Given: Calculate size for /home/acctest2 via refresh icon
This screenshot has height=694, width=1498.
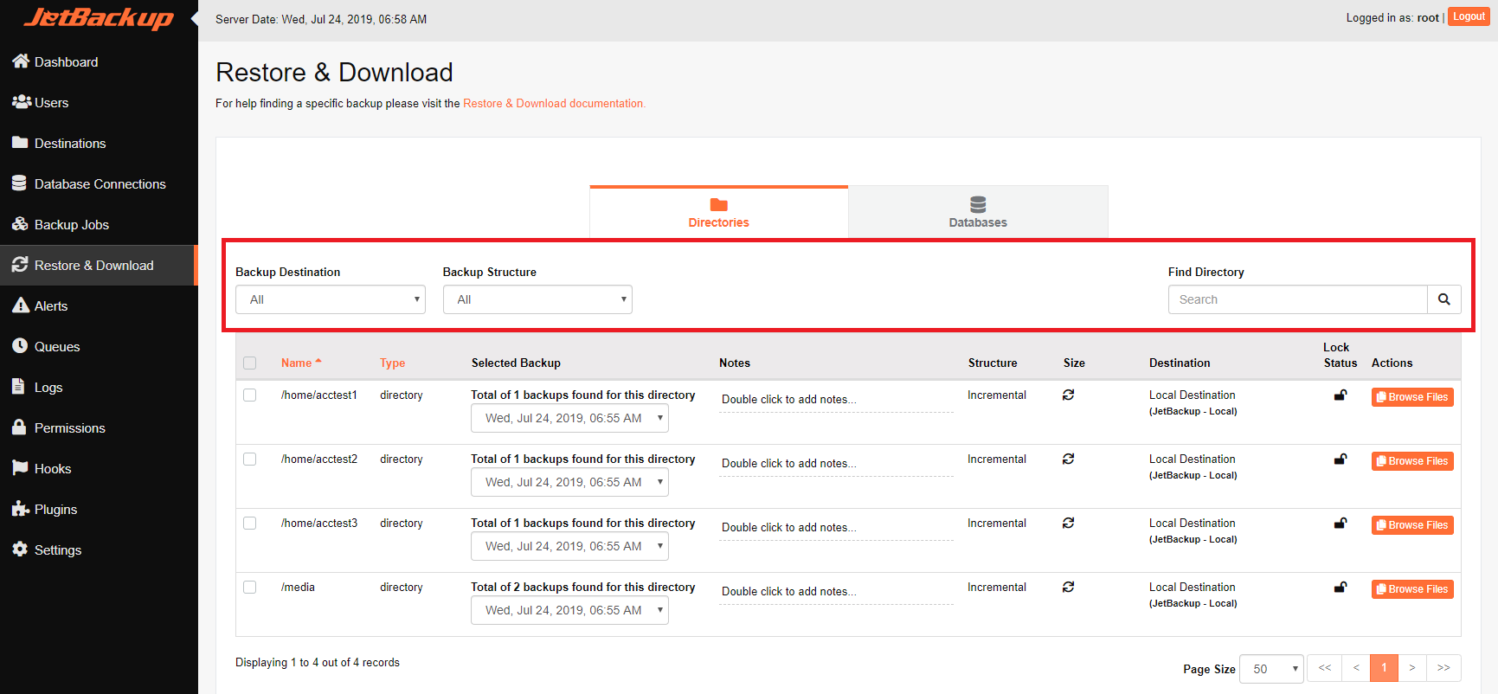Looking at the screenshot, I should 1069,459.
